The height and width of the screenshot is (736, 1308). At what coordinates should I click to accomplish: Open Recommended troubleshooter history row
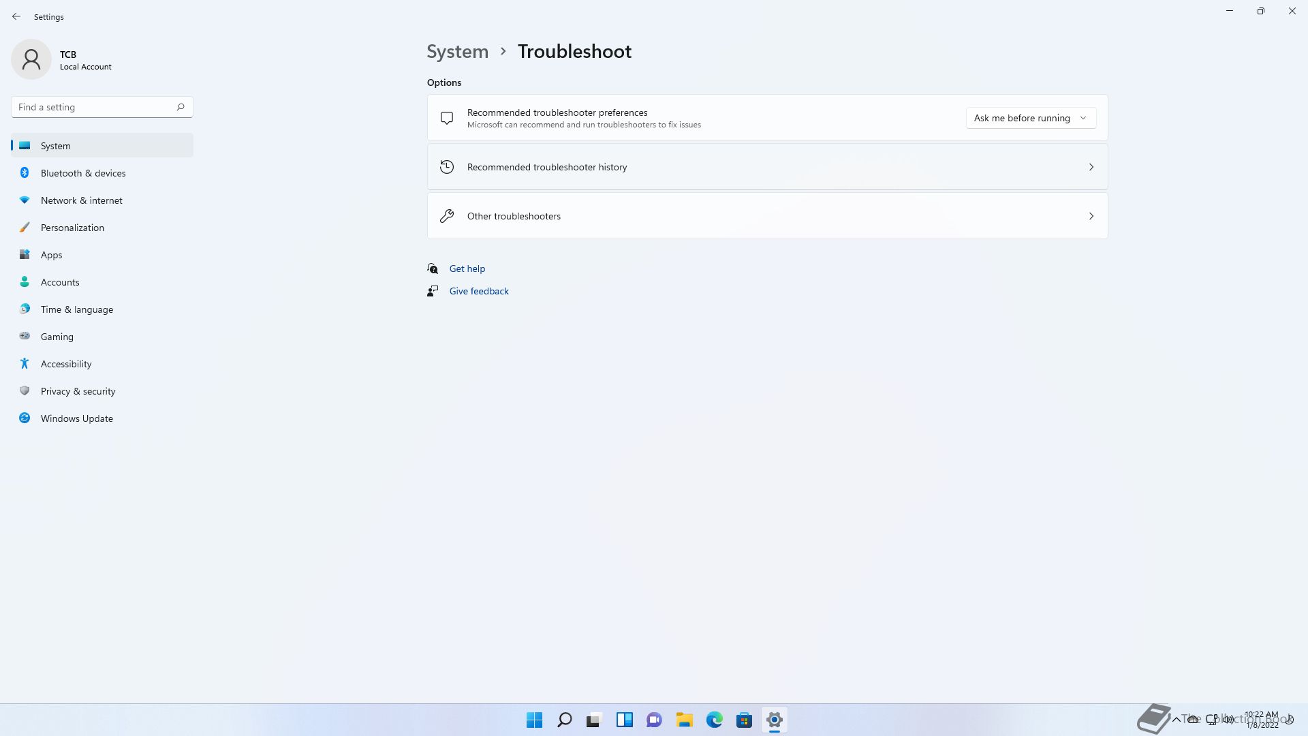coord(767,167)
